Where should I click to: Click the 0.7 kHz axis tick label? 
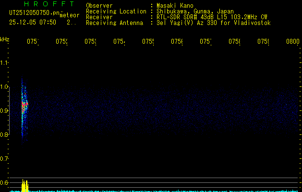(x=4, y=159)
